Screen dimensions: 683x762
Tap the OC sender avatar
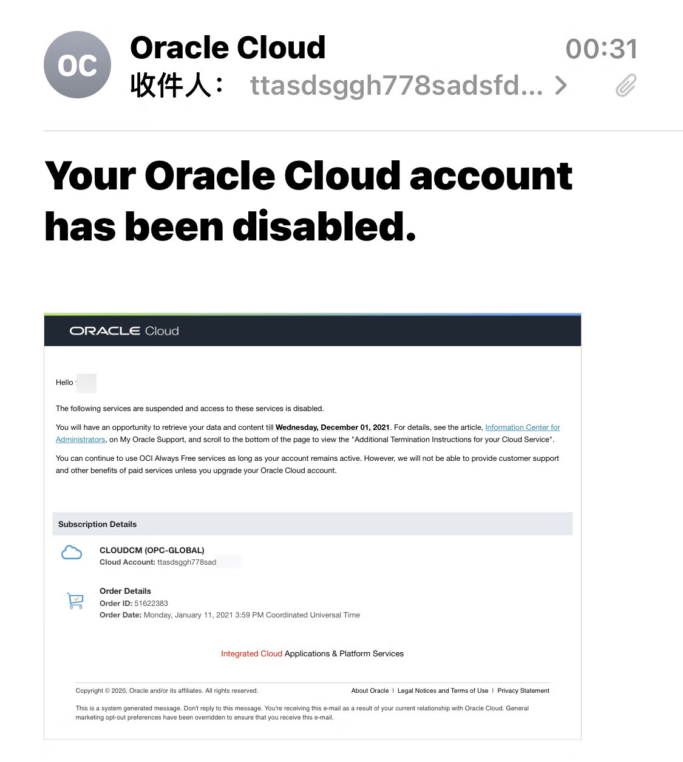[77, 65]
